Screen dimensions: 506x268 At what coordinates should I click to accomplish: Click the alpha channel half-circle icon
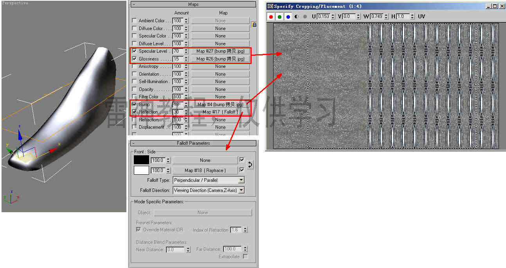[x=296, y=17]
